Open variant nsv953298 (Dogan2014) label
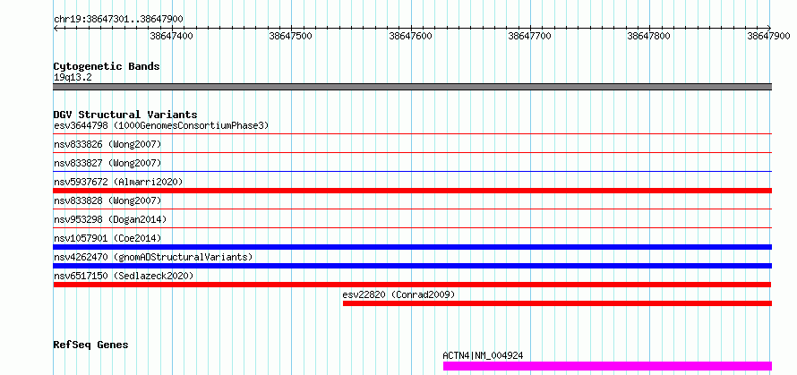 [x=110, y=219]
